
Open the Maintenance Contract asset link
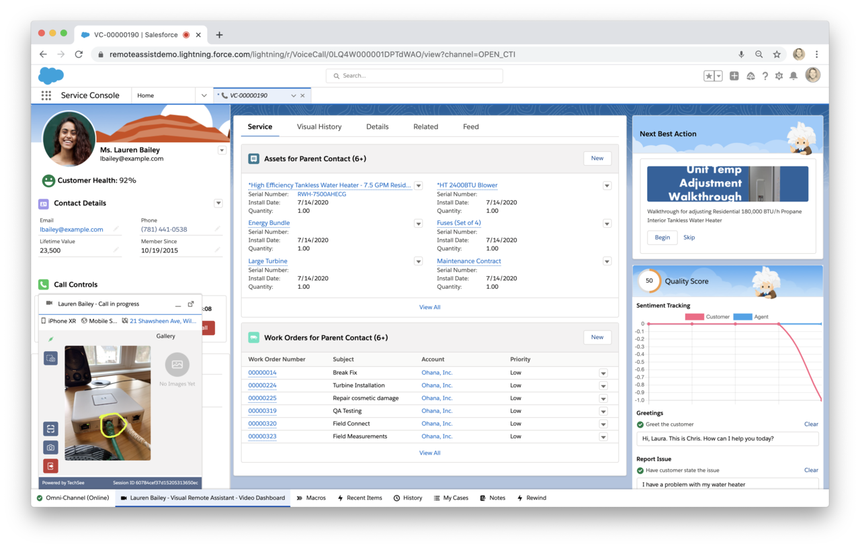(469, 261)
